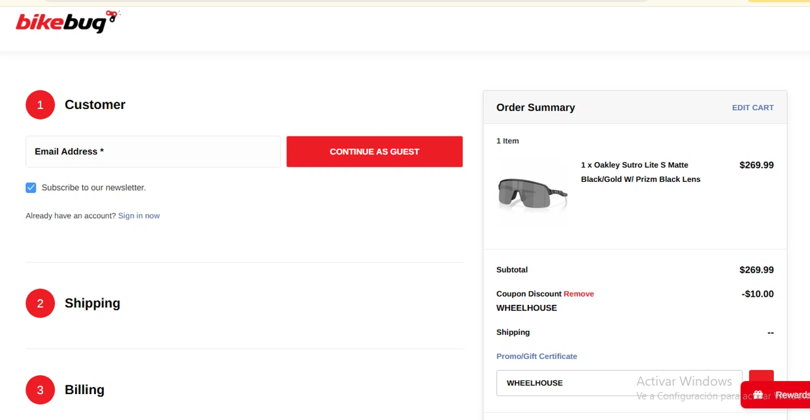This screenshot has height=420, width=810.
Task: Click the -$10.00 coupon discount value
Action: 758,294
